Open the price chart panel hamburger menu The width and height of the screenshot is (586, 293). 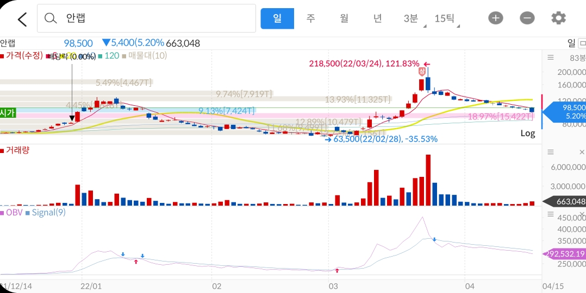[551, 58]
